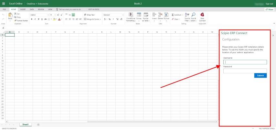The image size is (276, 130).
Task: Expand the Calibri font name dropdown
Action: point(48,15)
